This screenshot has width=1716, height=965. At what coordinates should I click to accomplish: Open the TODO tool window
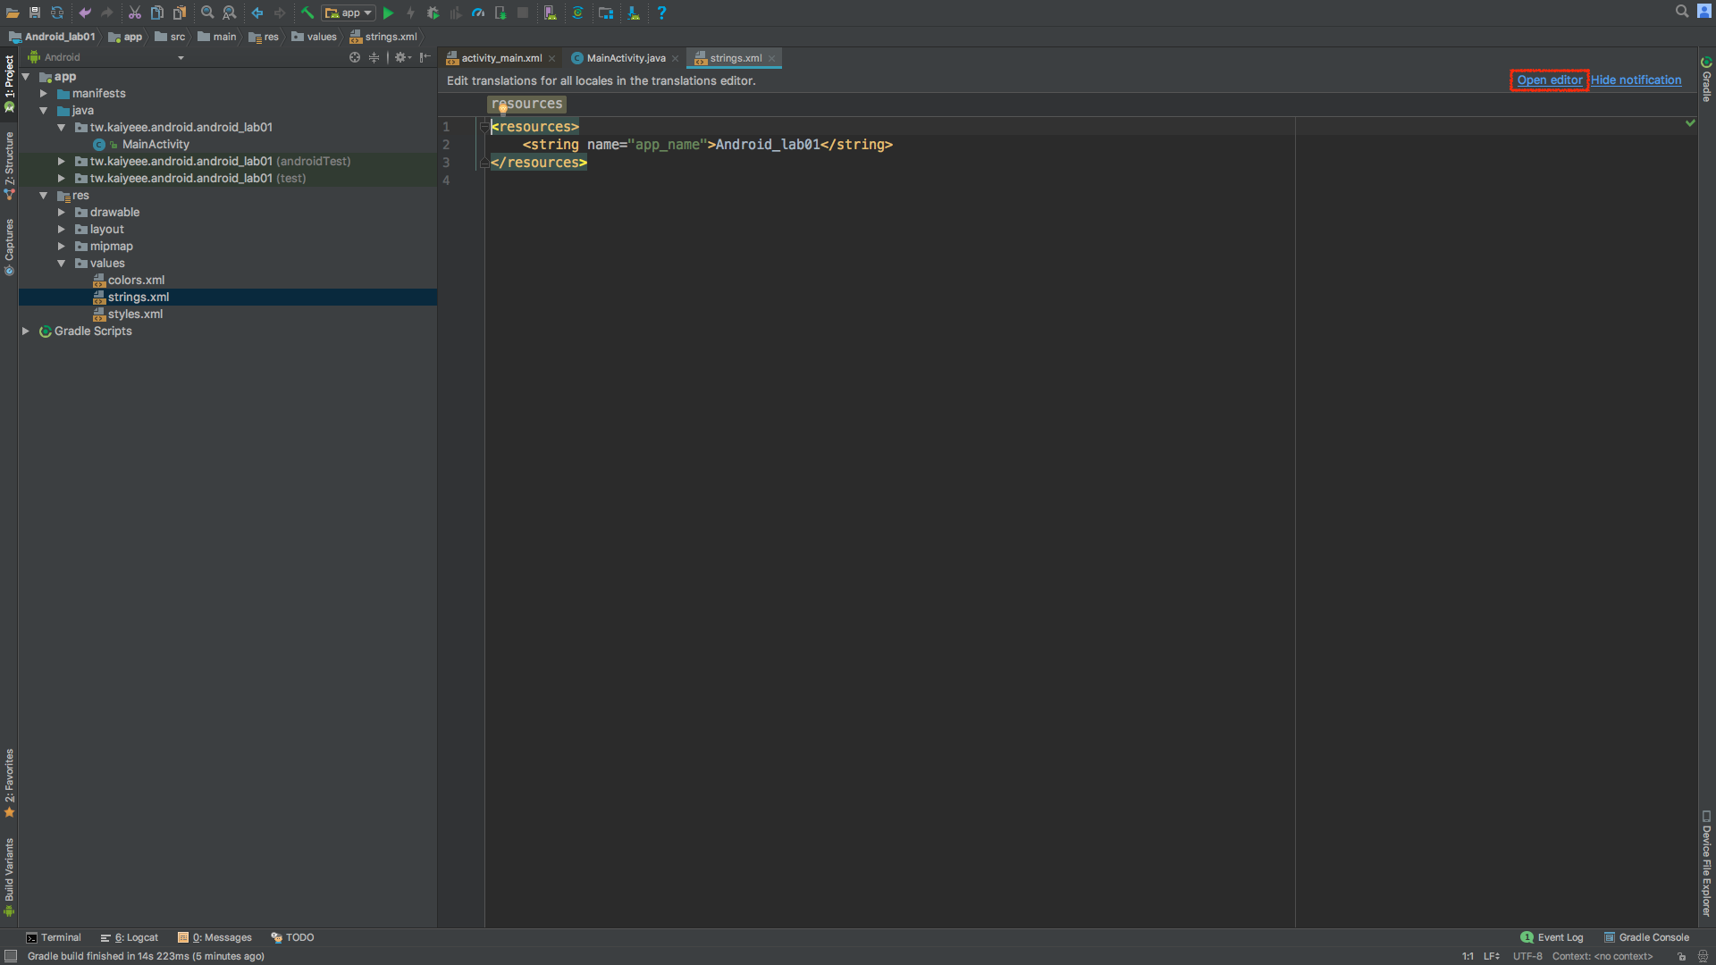pyautogui.click(x=293, y=937)
